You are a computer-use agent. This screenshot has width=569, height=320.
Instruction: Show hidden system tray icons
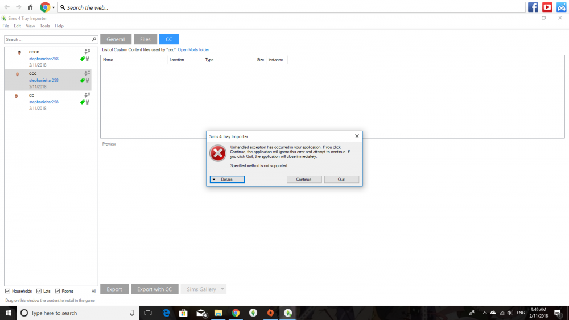[x=484, y=313]
